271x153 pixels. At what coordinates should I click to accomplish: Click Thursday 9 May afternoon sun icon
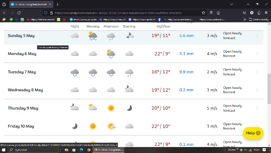111,108
